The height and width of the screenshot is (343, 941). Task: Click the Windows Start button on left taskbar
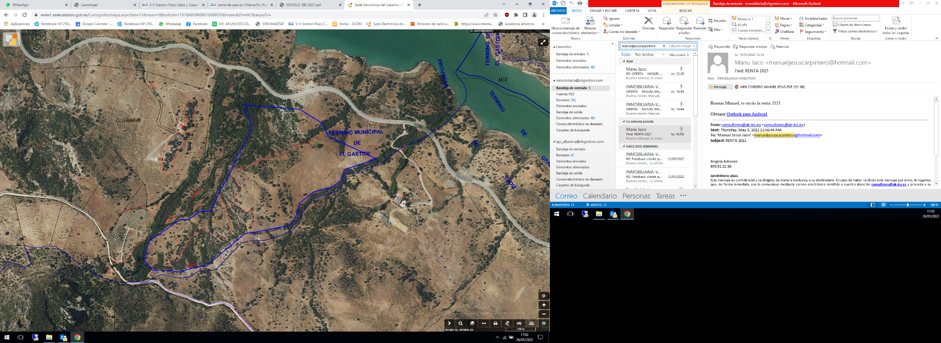7,337
